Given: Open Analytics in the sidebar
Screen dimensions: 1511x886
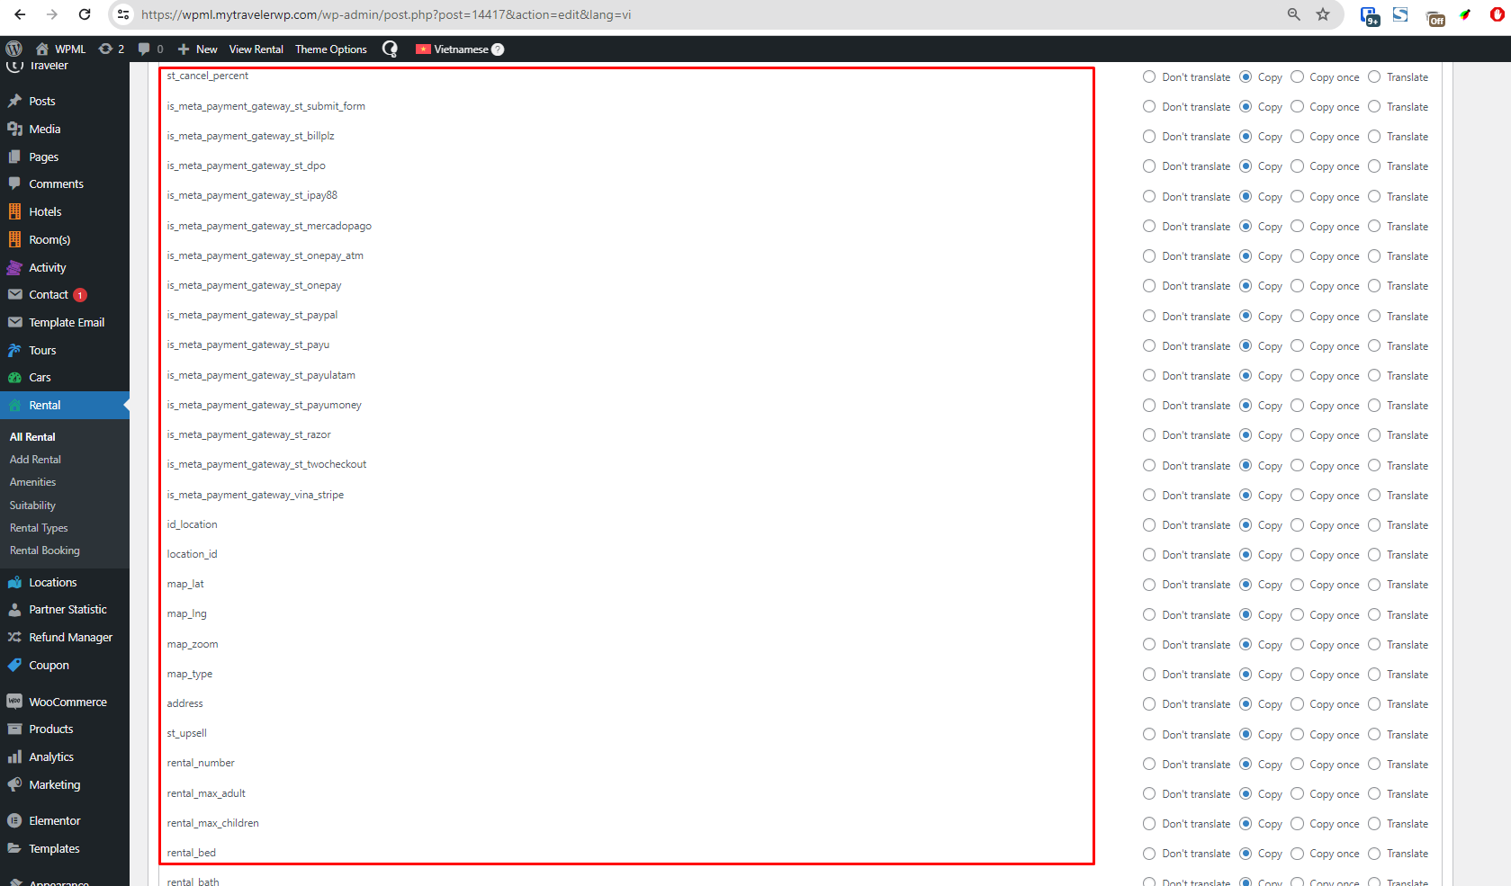Looking at the screenshot, I should [51, 757].
